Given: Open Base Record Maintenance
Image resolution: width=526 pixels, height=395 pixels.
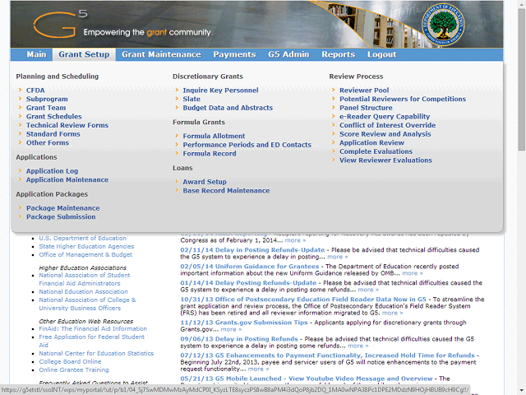Looking at the screenshot, I should pyautogui.click(x=226, y=190).
